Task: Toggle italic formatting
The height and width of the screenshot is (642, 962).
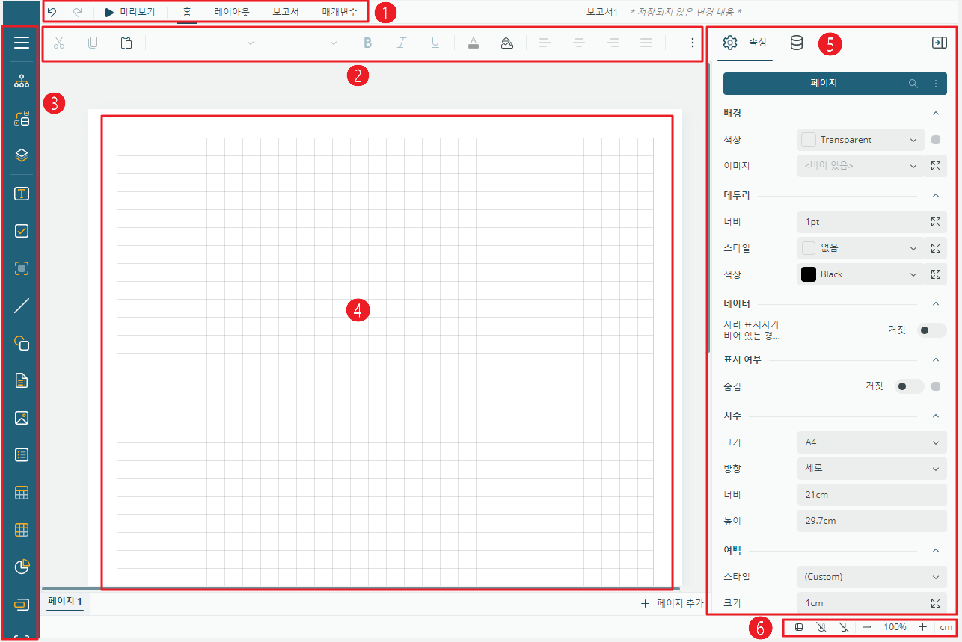Action: tap(402, 43)
